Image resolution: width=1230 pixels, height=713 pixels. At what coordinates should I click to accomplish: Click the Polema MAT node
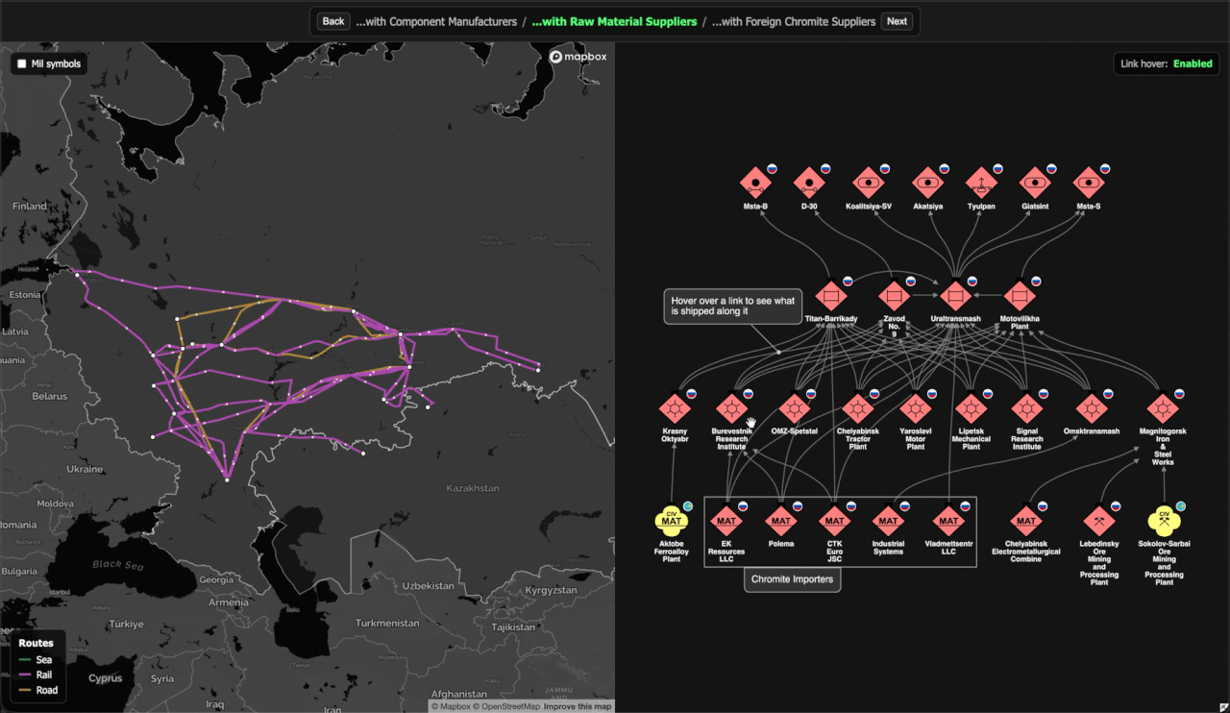pos(780,521)
